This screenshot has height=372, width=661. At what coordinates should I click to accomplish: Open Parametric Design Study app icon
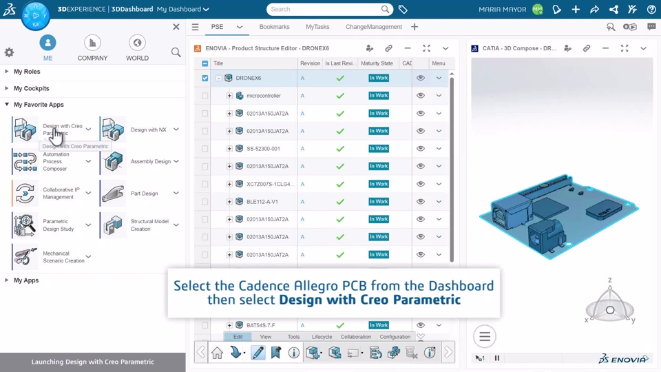pyautogui.click(x=25, y=225)
